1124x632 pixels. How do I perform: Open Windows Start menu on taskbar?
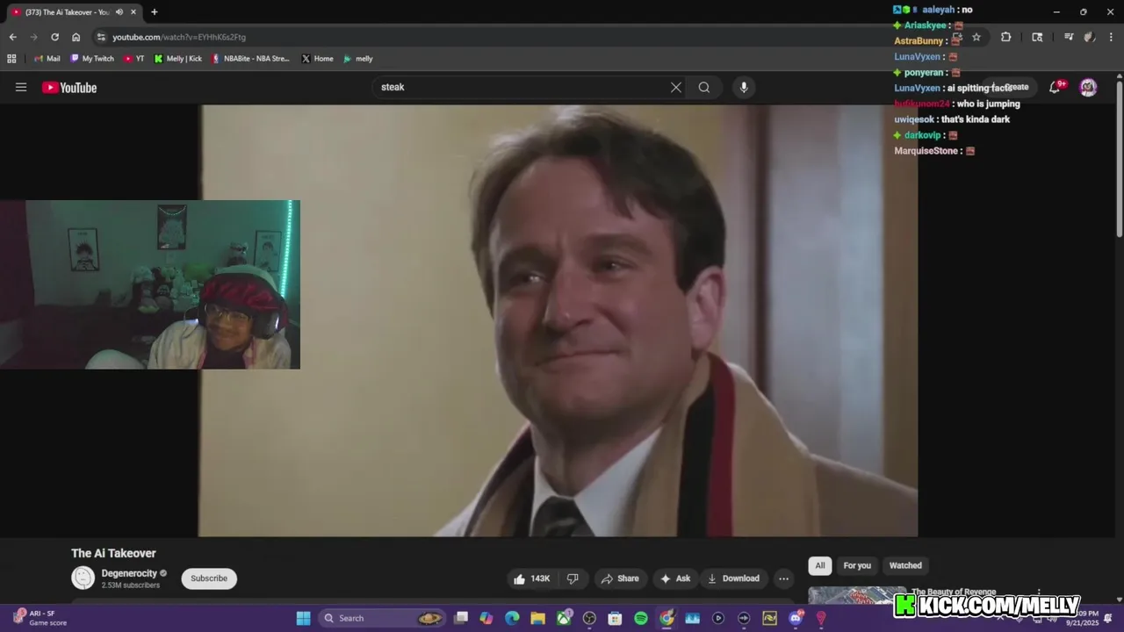303,618
